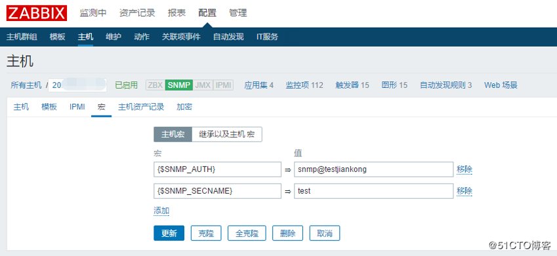Viewport: 557px width, 256px height.
Task: Open the 报表 top menu
Action: [176, 13]
